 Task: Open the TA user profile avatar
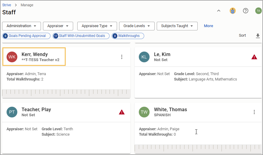tap(259, 11)
